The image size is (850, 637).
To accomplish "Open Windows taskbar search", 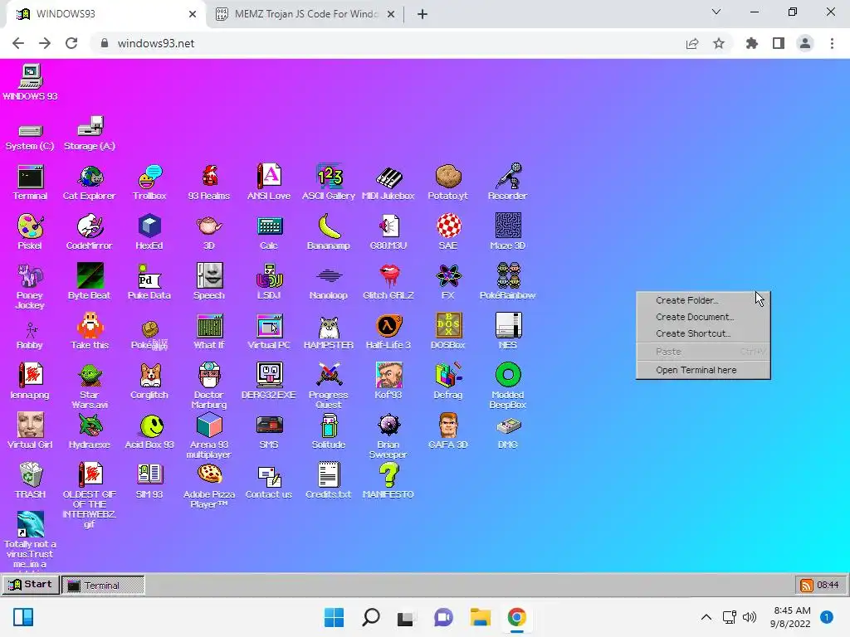I will point(371,617).
